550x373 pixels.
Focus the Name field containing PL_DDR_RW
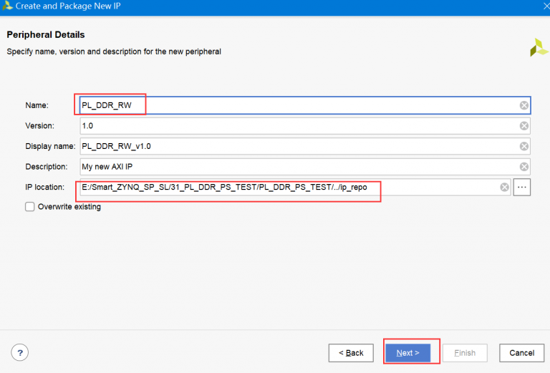[x=301, y=105]
